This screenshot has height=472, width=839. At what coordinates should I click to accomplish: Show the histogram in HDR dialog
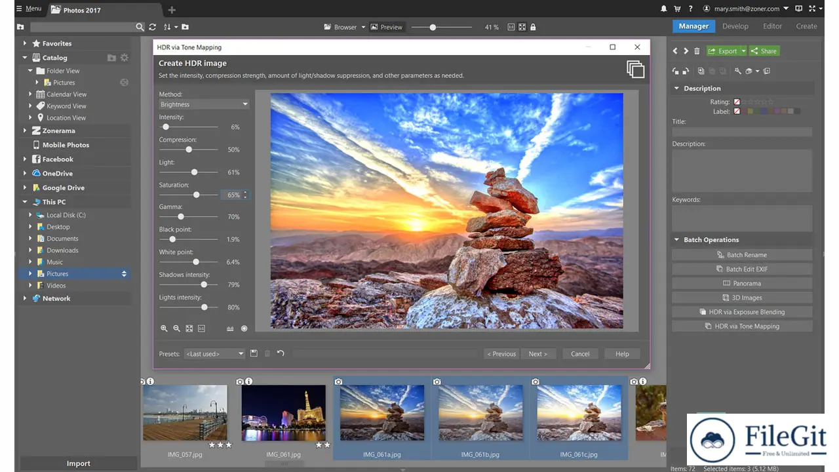click(230, 328)
